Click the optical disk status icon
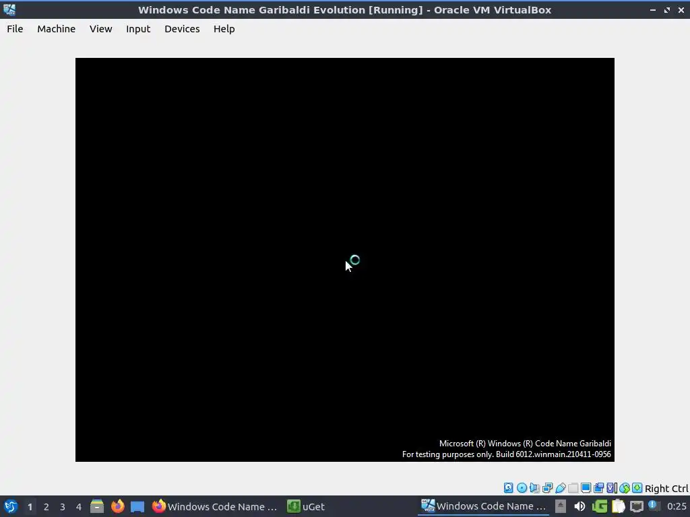The height and width of the screenshot is (517, 690). (x=522, y=488)
